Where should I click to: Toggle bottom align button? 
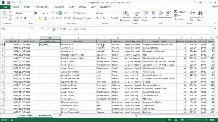(x=60, y=13)
